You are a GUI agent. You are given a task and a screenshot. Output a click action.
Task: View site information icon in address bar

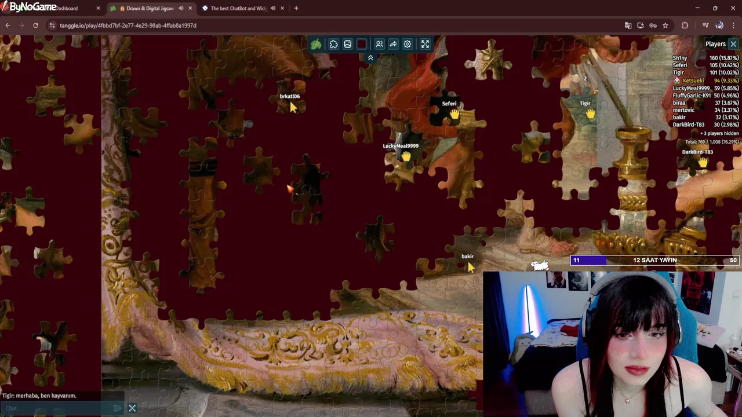(52, 25)
